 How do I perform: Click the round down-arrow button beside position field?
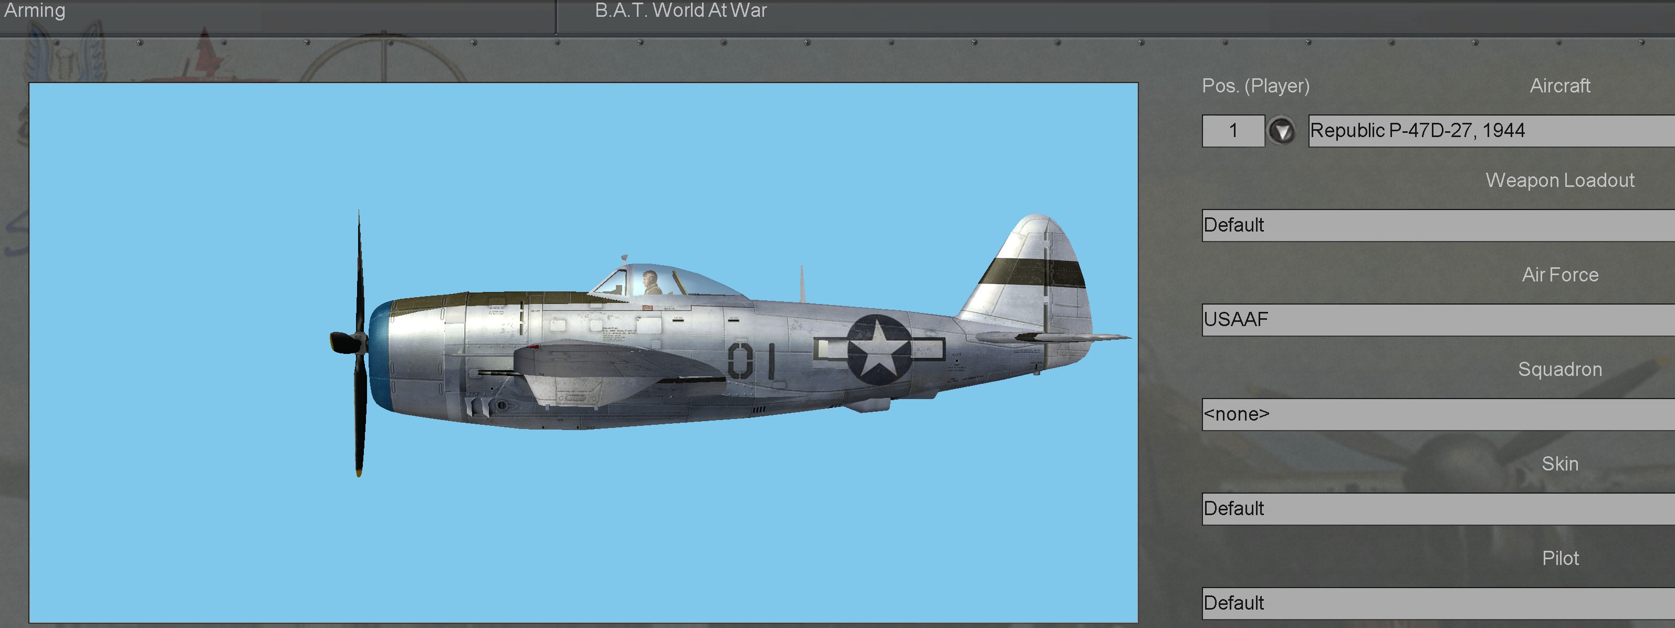[1281, 131]
